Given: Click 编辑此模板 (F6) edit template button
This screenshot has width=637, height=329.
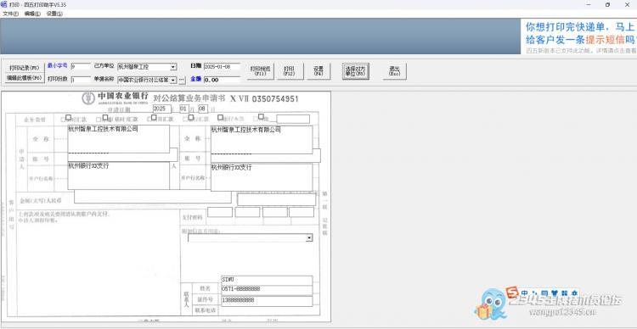Looking at the screenshot, I should click(x=25, y=77).
